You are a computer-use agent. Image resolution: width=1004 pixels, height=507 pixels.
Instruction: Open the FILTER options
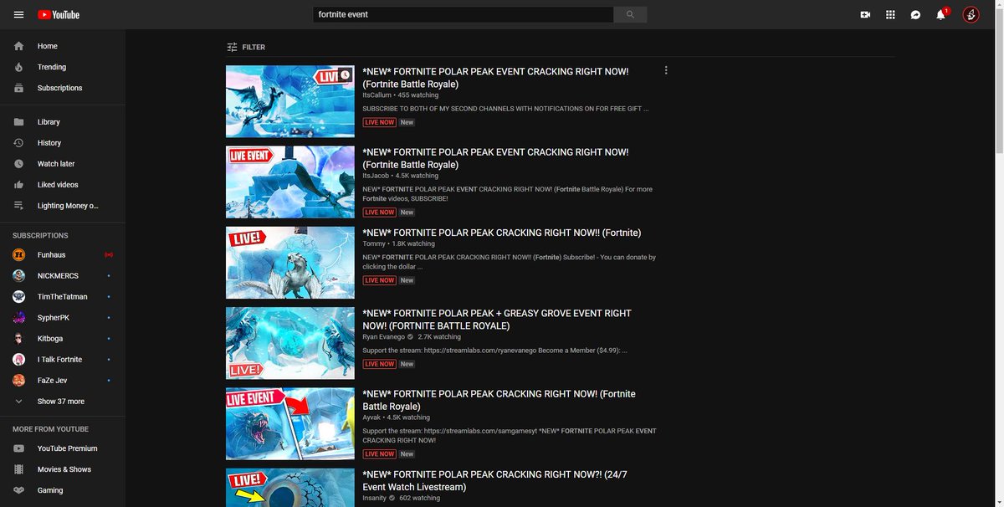pyautogui.click(x=245, y=47)
